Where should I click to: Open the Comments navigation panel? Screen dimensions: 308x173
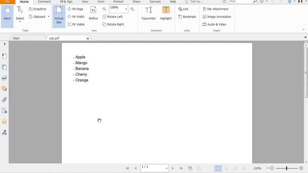coord(4,88)
